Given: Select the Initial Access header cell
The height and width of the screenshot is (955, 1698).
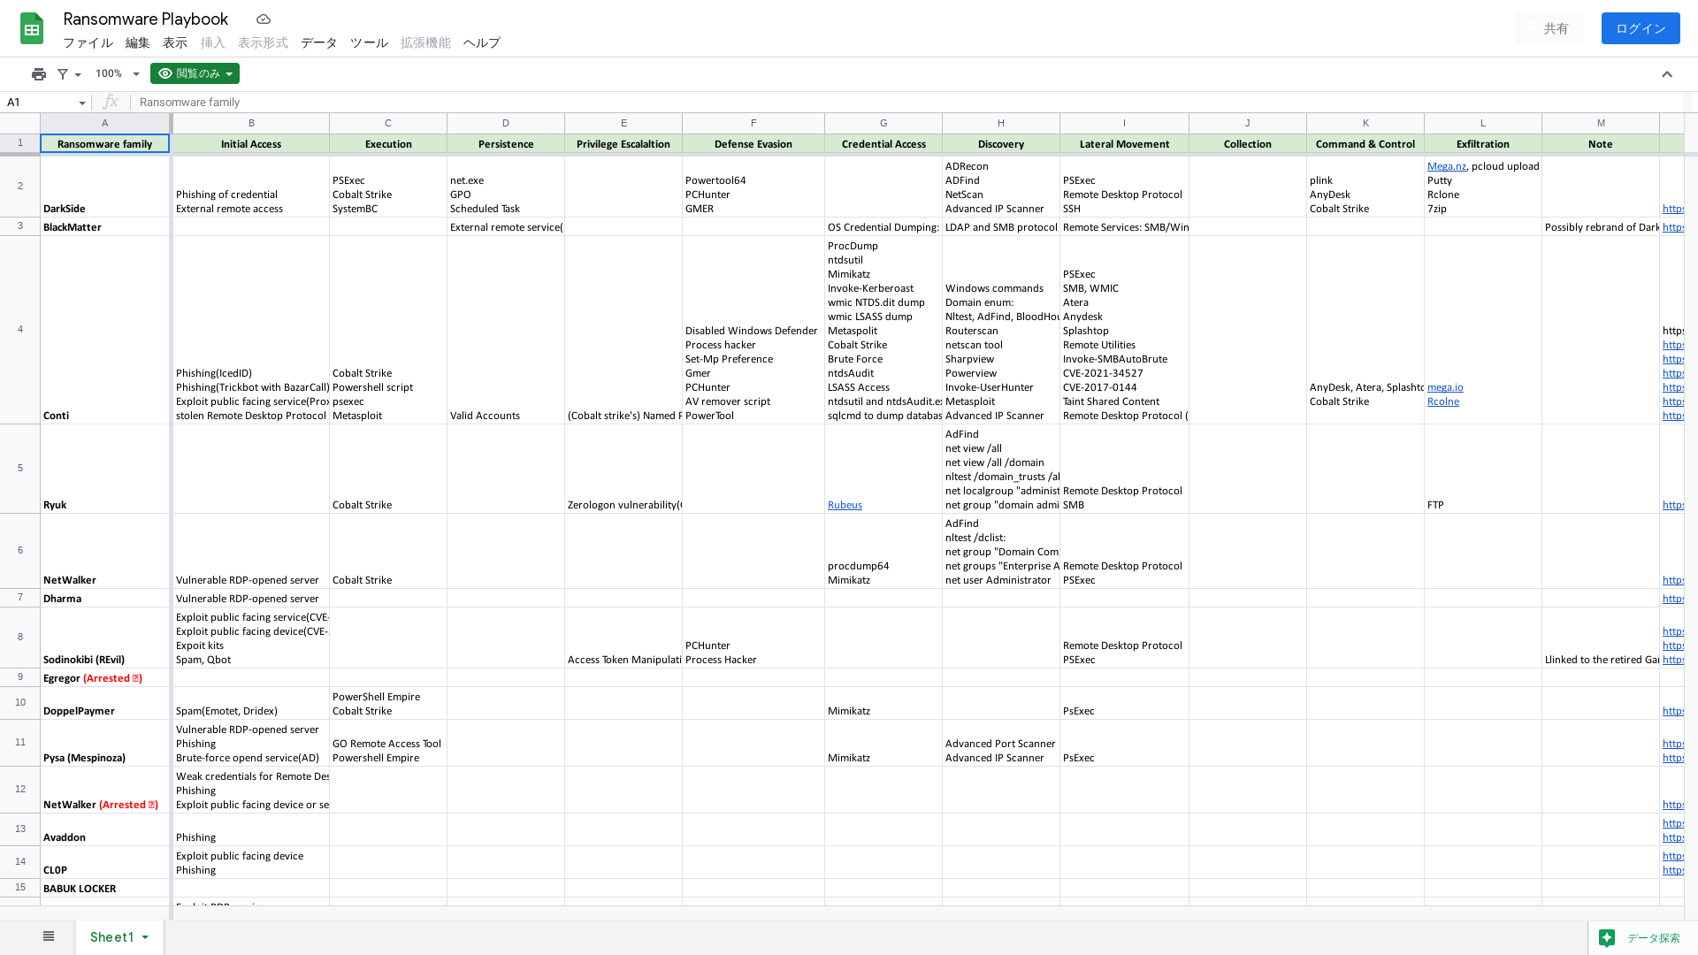Looking at the screenshot, I should (251, 144).
